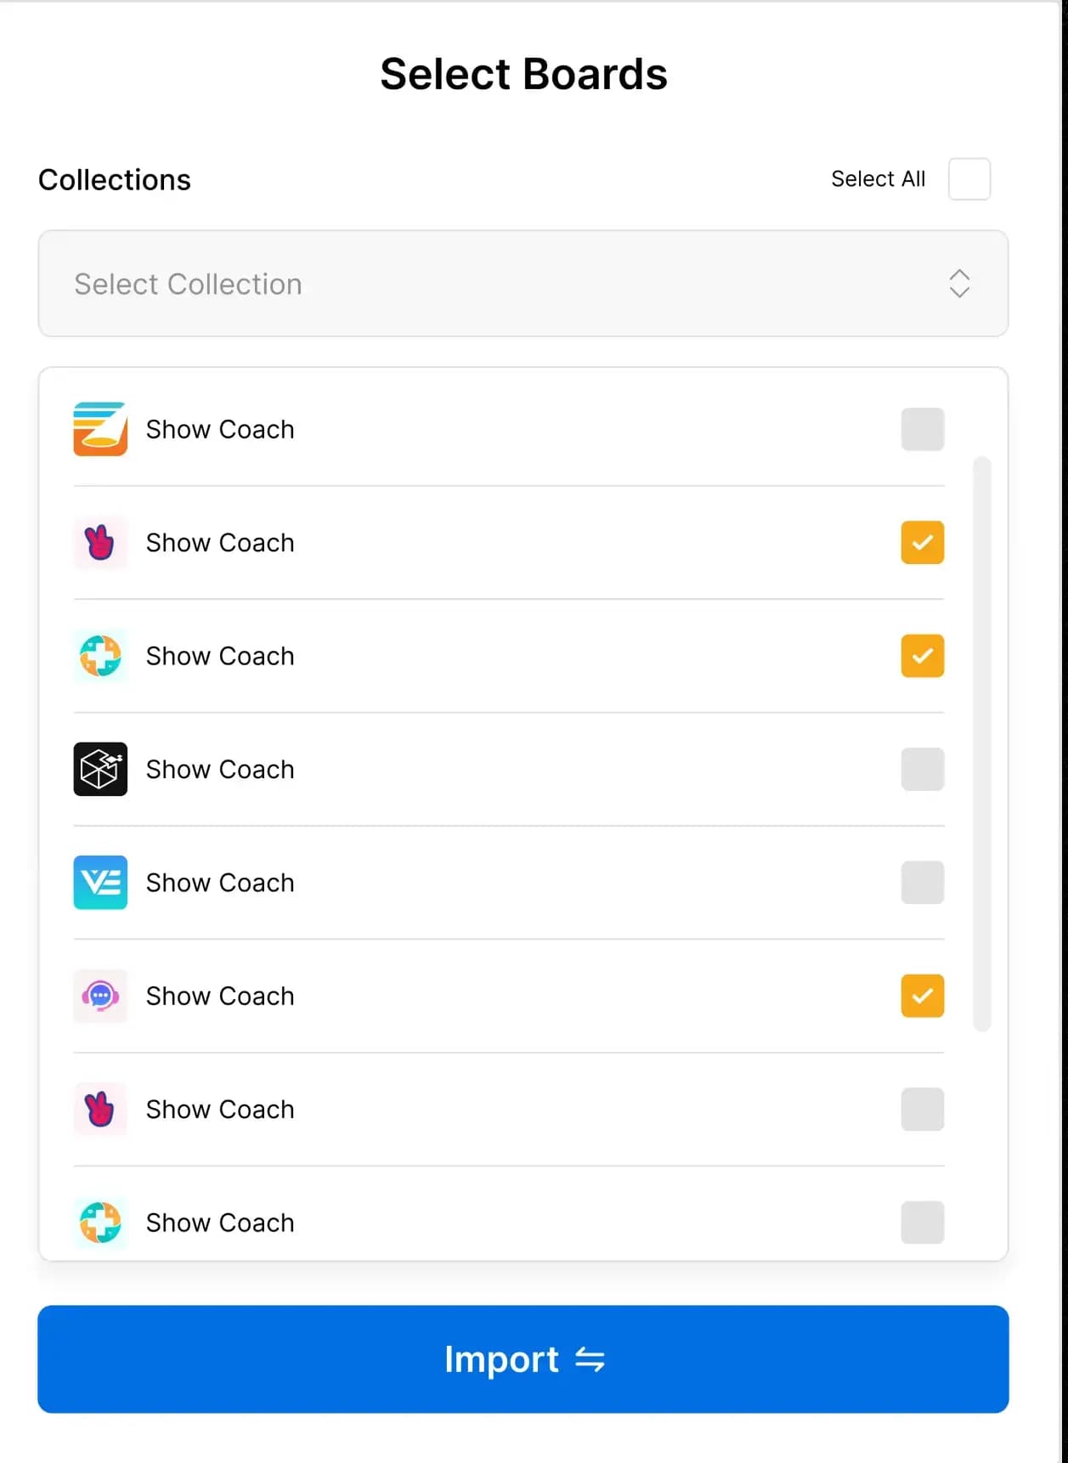Viewport: 1068px width, 1463px height.
Task: Click the swap arrows icon on Import
Action: click(x=590, y=1359)
